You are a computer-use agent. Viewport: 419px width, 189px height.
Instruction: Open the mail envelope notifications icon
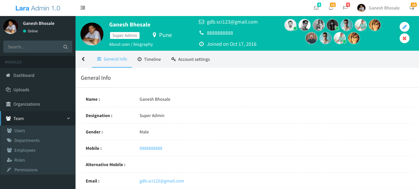coord(316,8)
